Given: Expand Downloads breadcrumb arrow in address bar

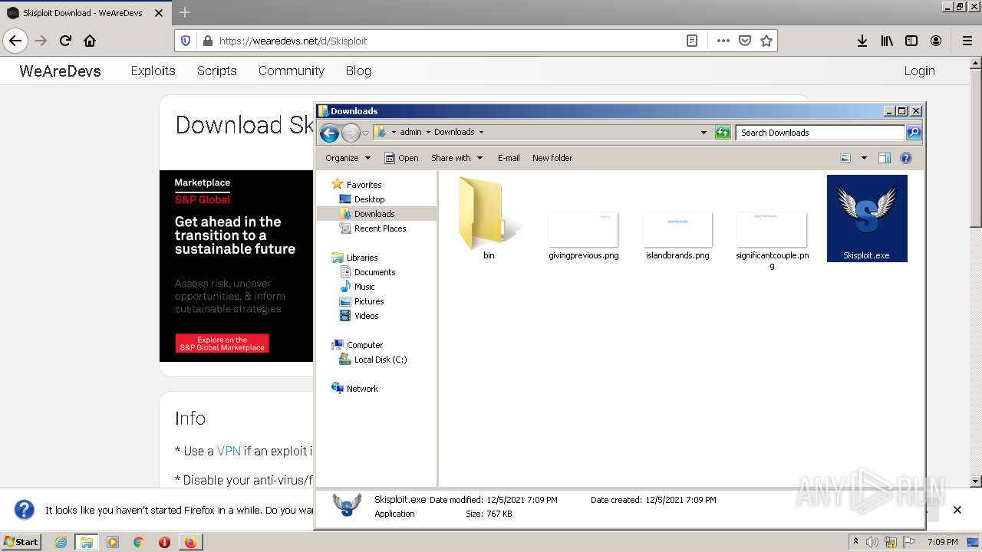Looking at the screenshot, I should [x=482, y=133].
